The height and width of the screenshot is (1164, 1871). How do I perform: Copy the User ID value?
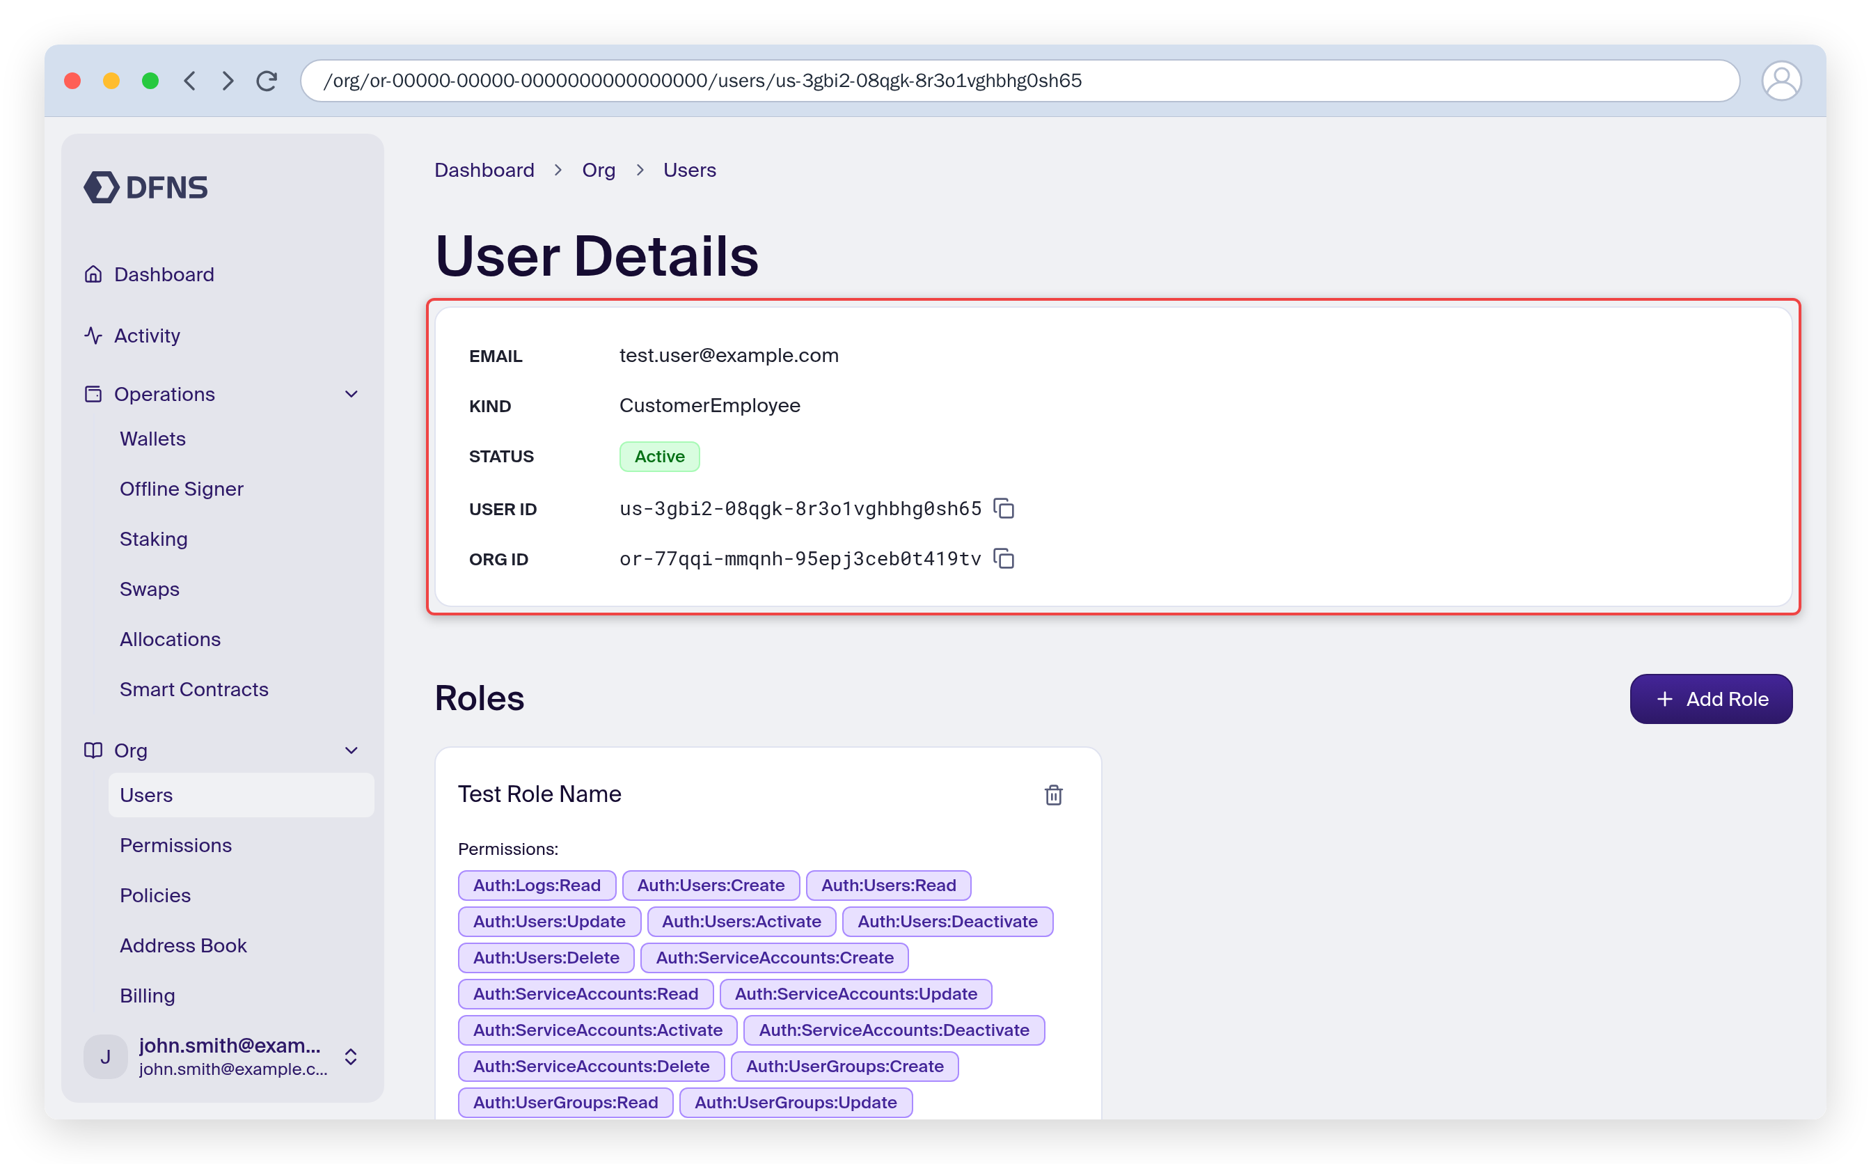1004,509
